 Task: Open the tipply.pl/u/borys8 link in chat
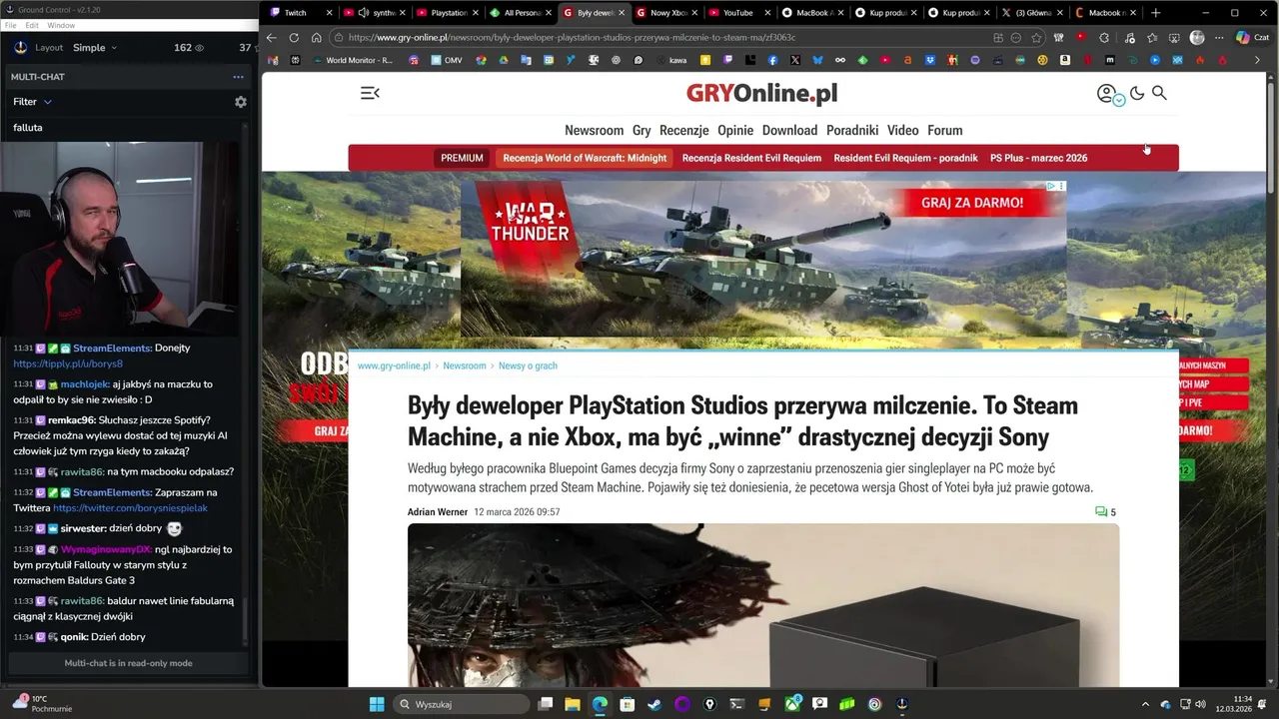[68, 363]
